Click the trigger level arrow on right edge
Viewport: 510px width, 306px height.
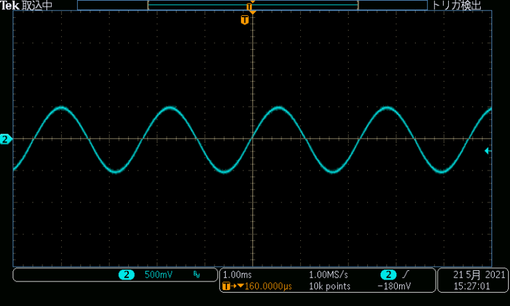point(487,151)
